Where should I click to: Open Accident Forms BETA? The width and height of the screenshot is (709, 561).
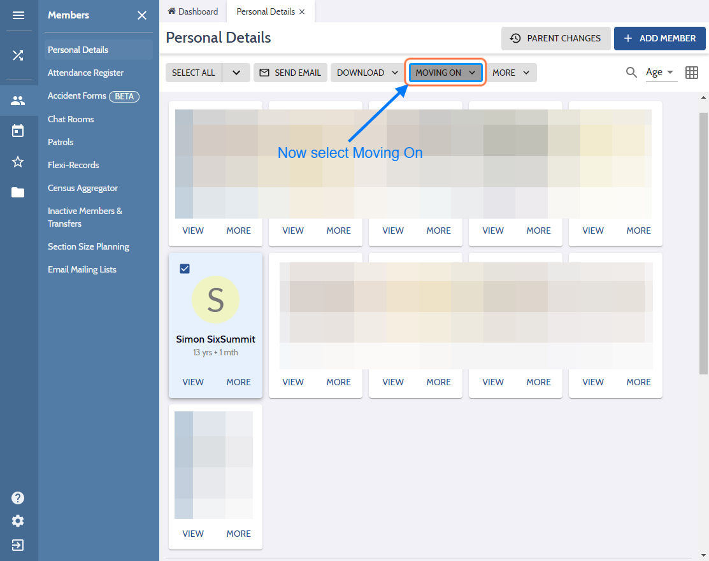(x=94, y=96)
